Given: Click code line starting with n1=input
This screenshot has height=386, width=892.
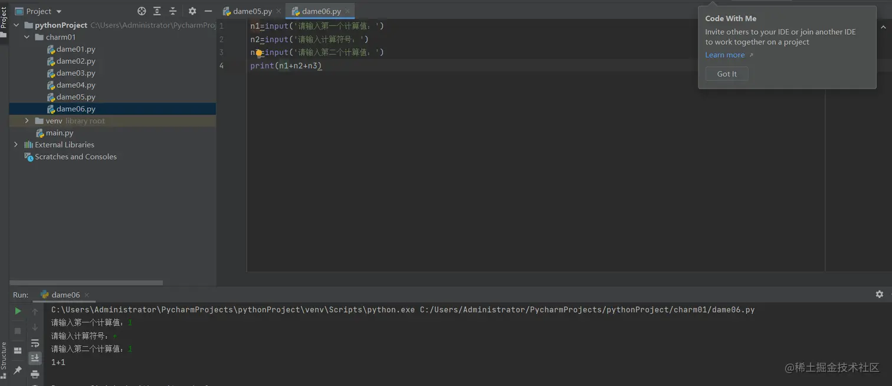Looking at the screenshot, I should [317, 26].
